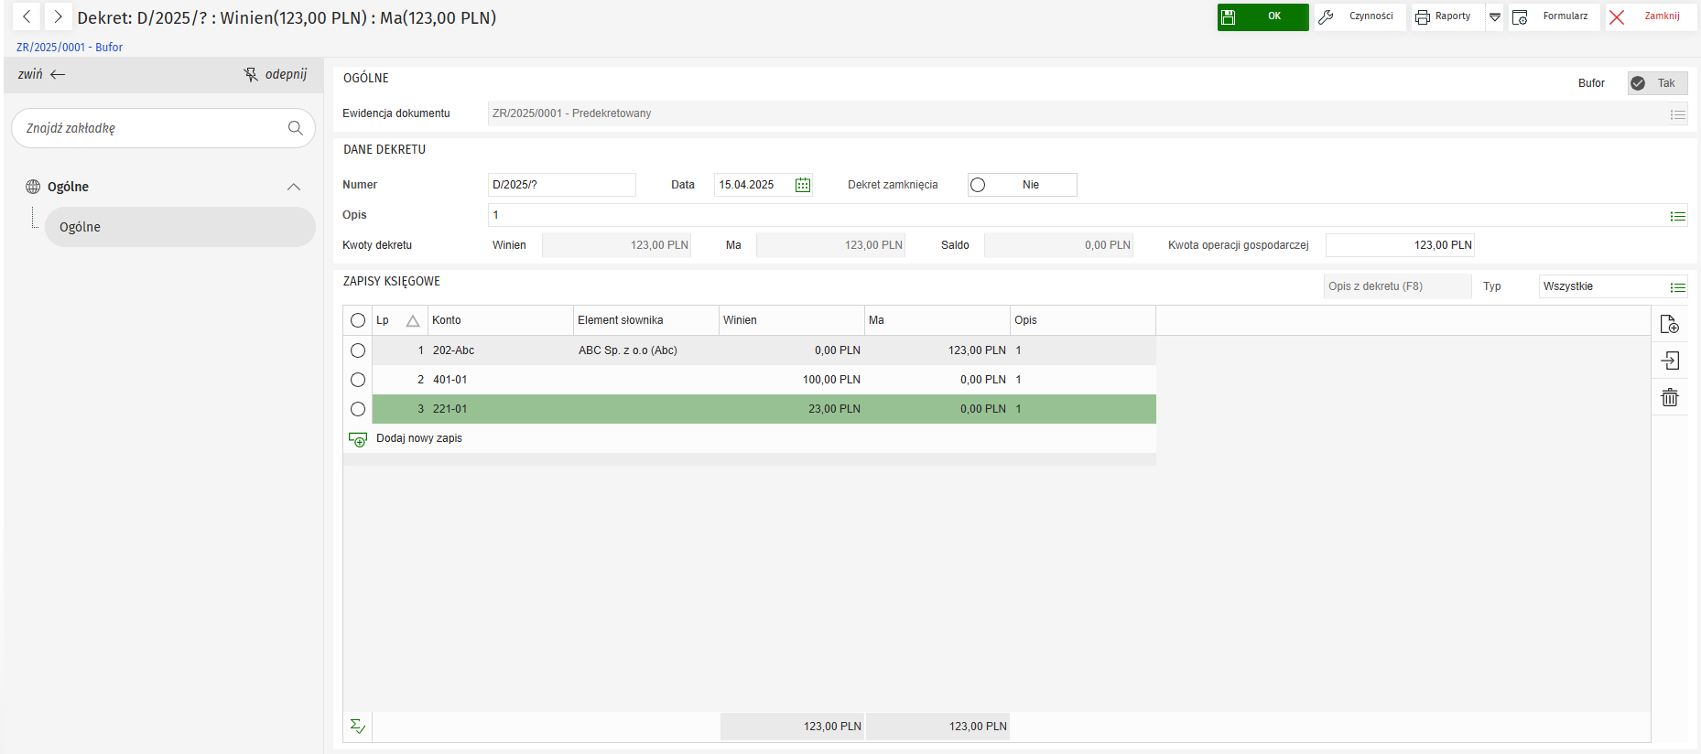Click the calendar icon next to Data field
The height and width of the screenshot is (754, 1701).
point(803,185)
